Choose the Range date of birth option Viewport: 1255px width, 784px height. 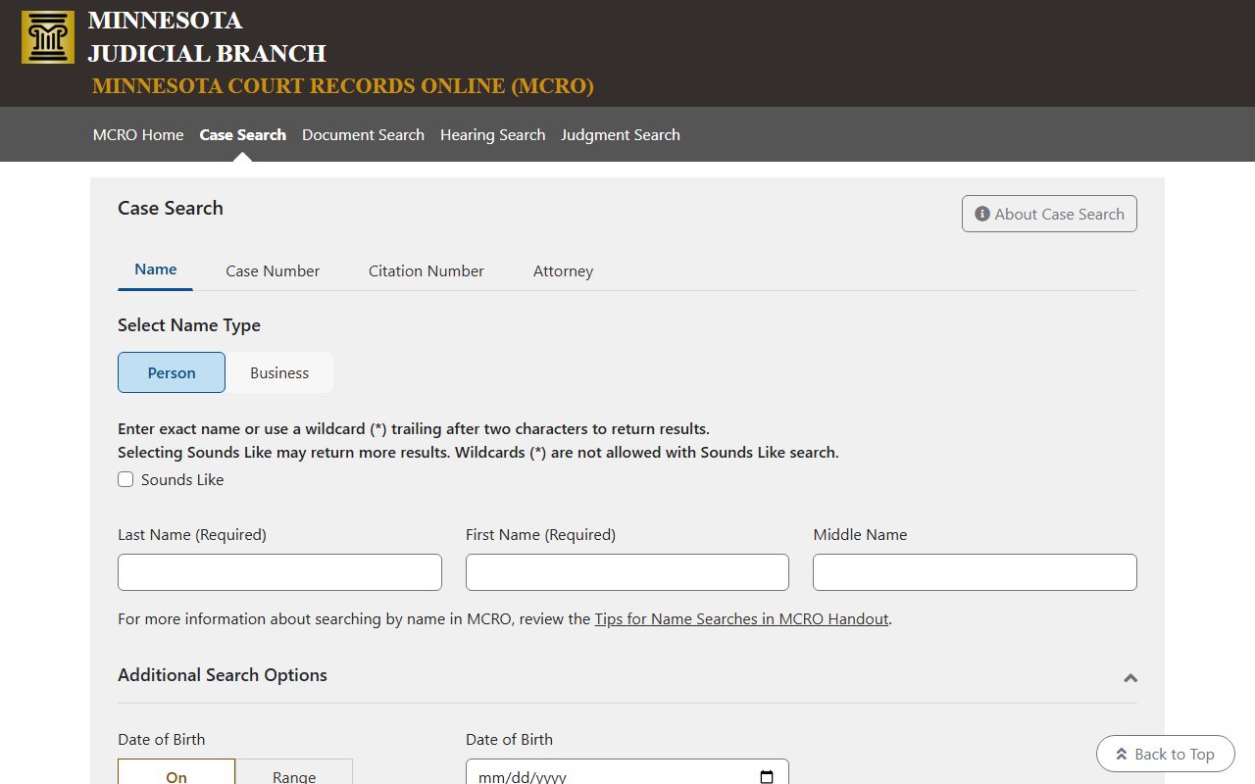pyautogui.click(x=294, y=772)
